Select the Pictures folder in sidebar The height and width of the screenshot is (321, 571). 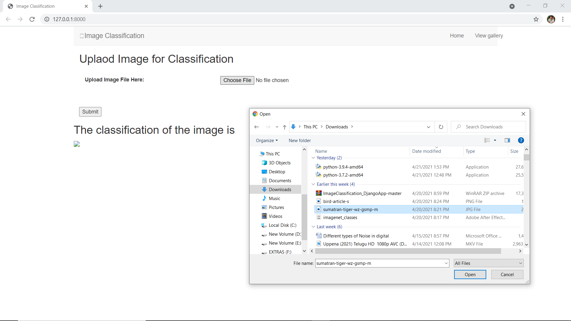tap(276, 207)
